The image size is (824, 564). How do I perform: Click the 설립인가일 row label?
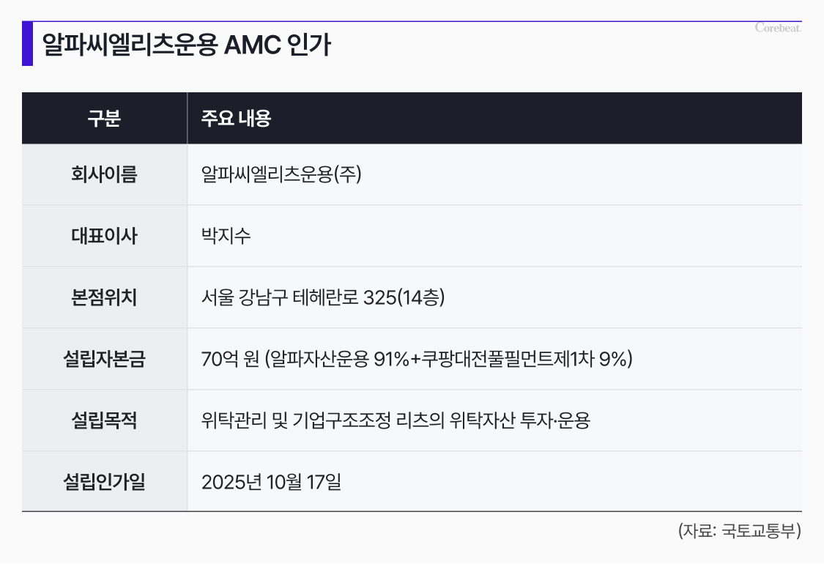[x=104, y=482]
